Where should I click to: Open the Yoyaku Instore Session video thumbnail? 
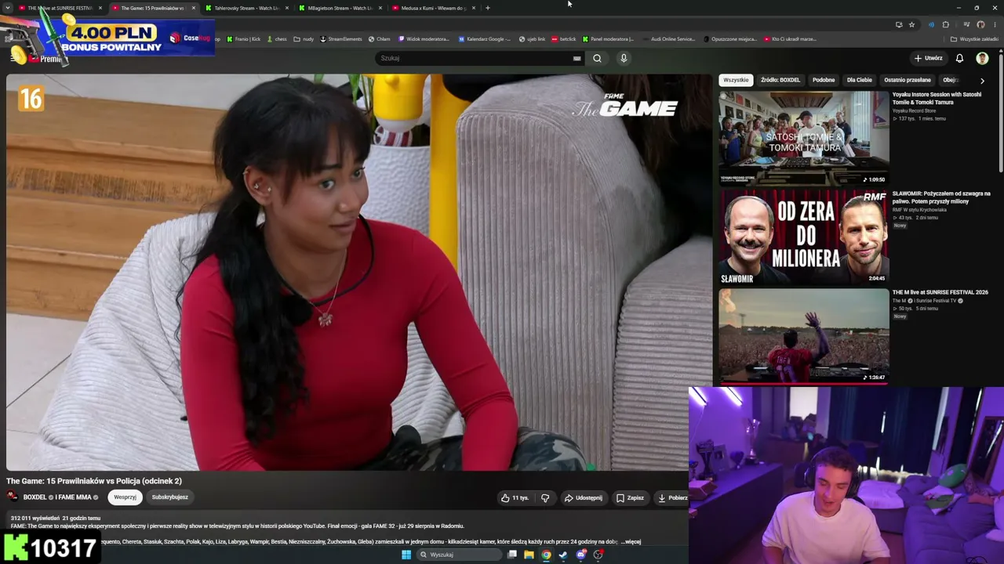tap(804, 138)
